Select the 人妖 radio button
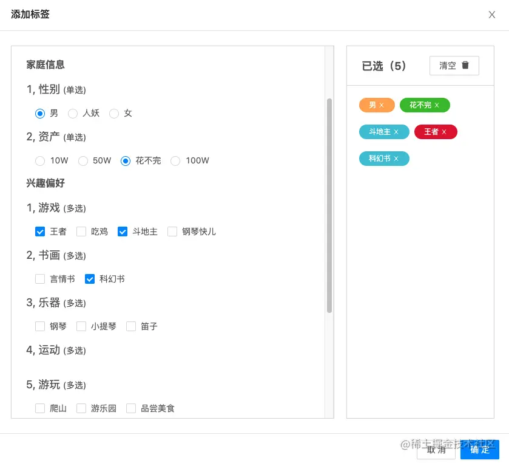Screen dimensions: 509x463 [73, 114]
